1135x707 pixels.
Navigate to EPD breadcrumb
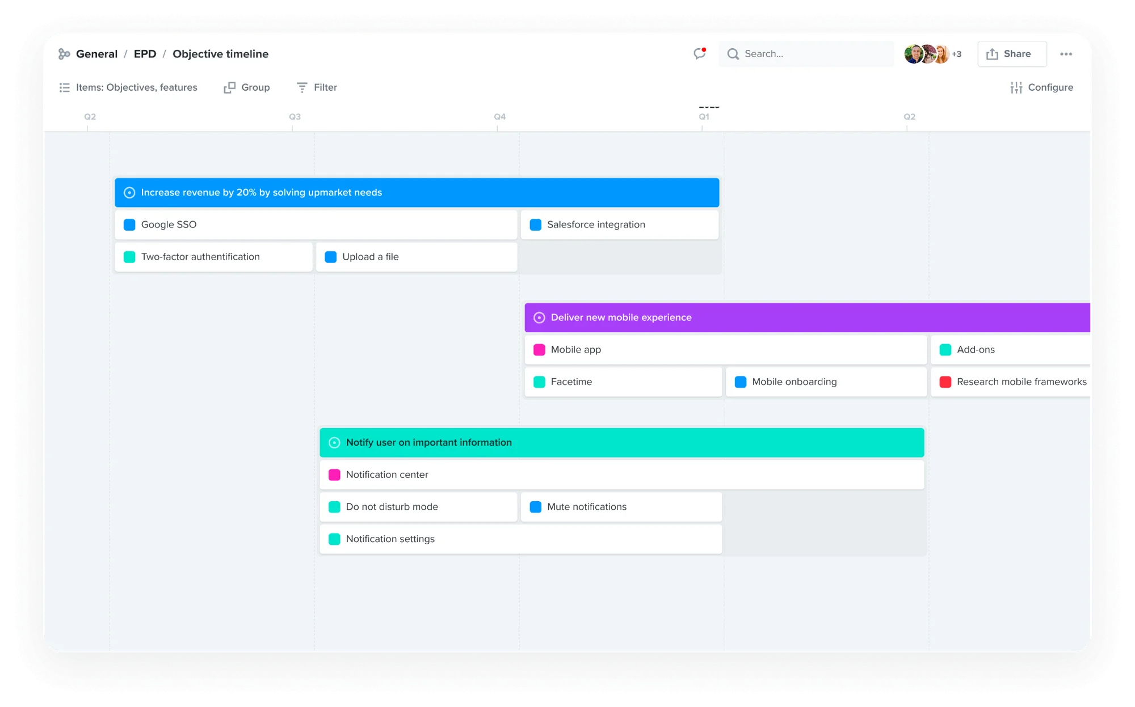coord(145,54)
